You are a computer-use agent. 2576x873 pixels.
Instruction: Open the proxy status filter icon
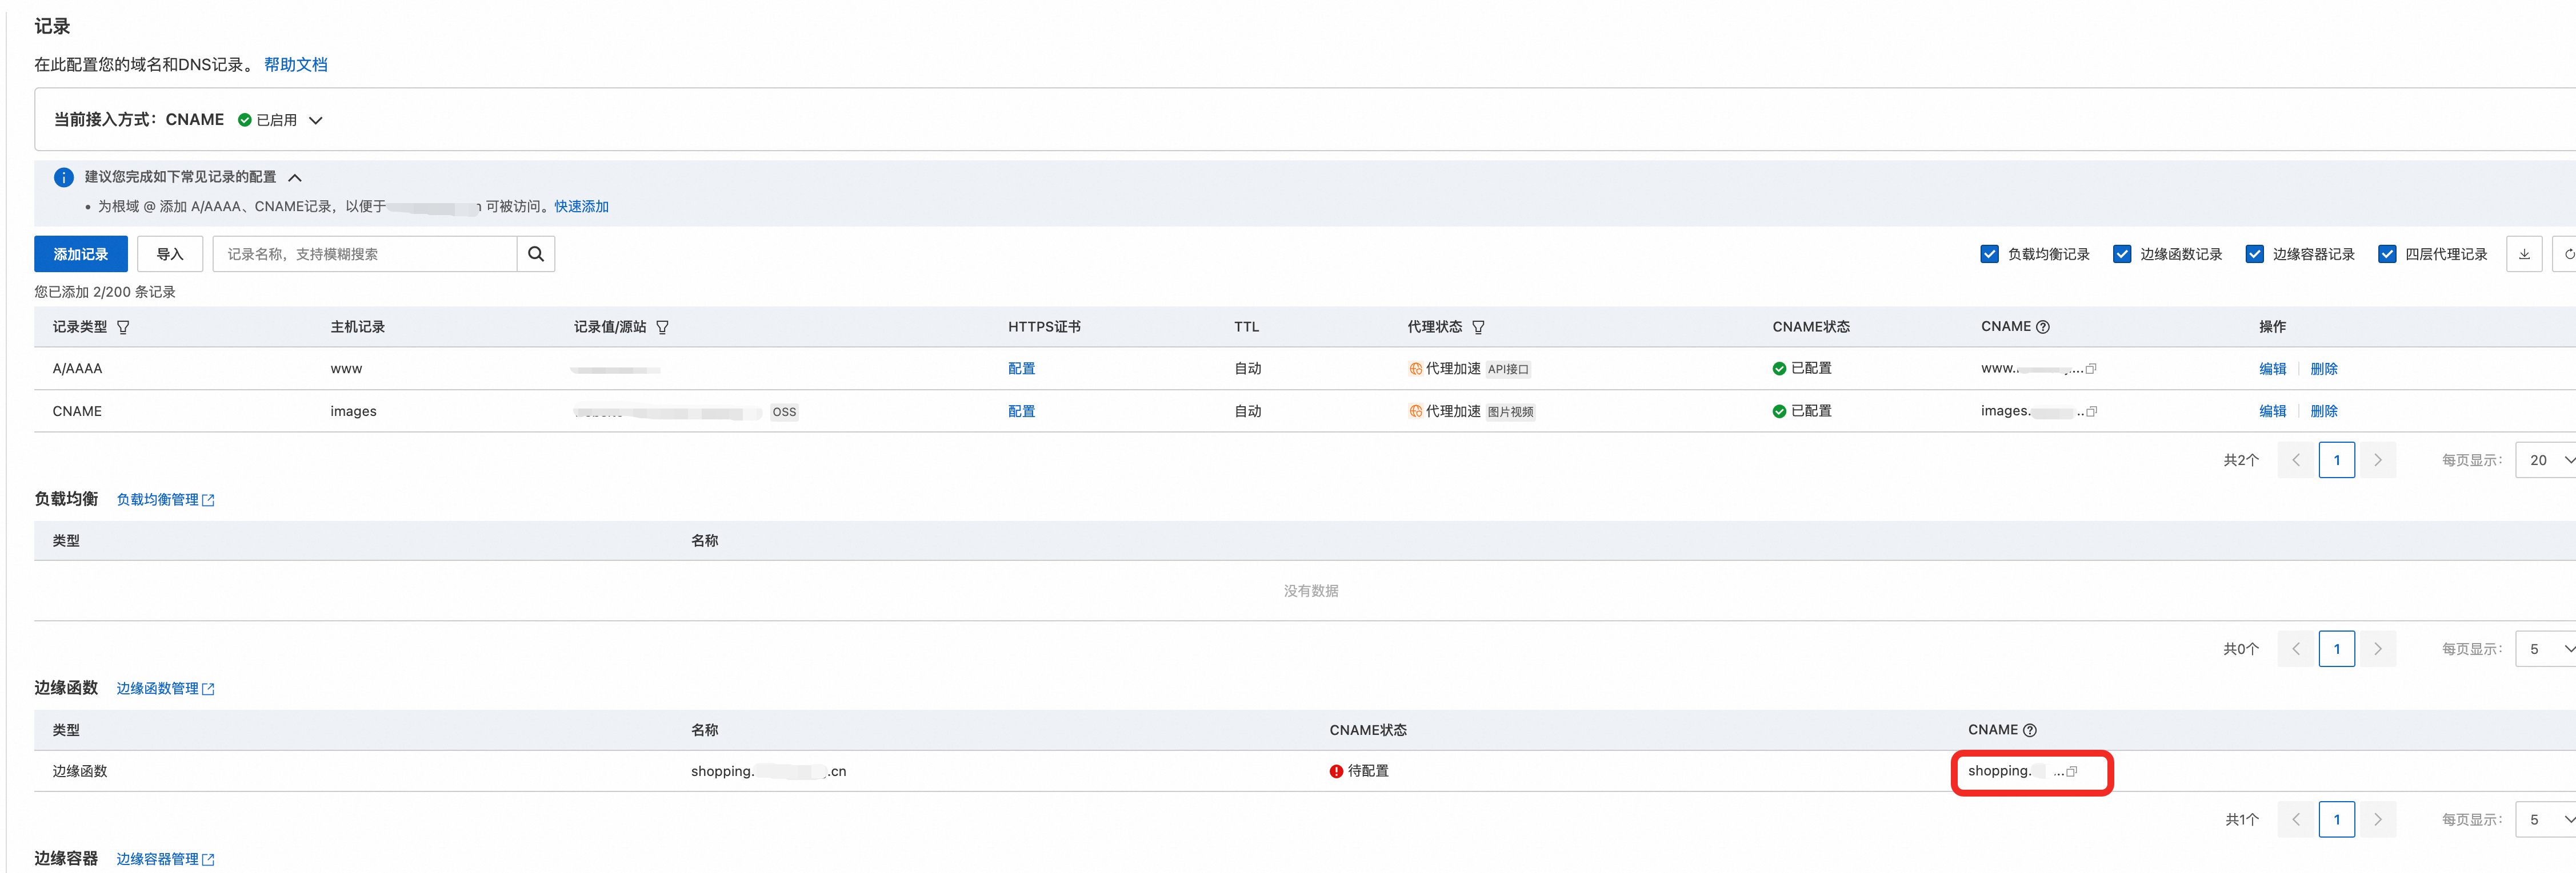click(1478, 328)
